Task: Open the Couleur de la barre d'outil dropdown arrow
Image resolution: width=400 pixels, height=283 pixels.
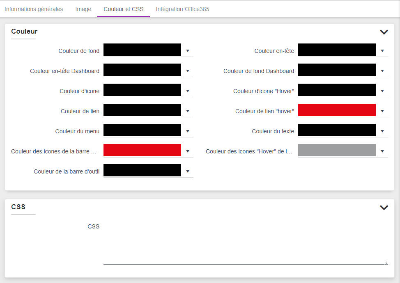Action: [188, 171]
